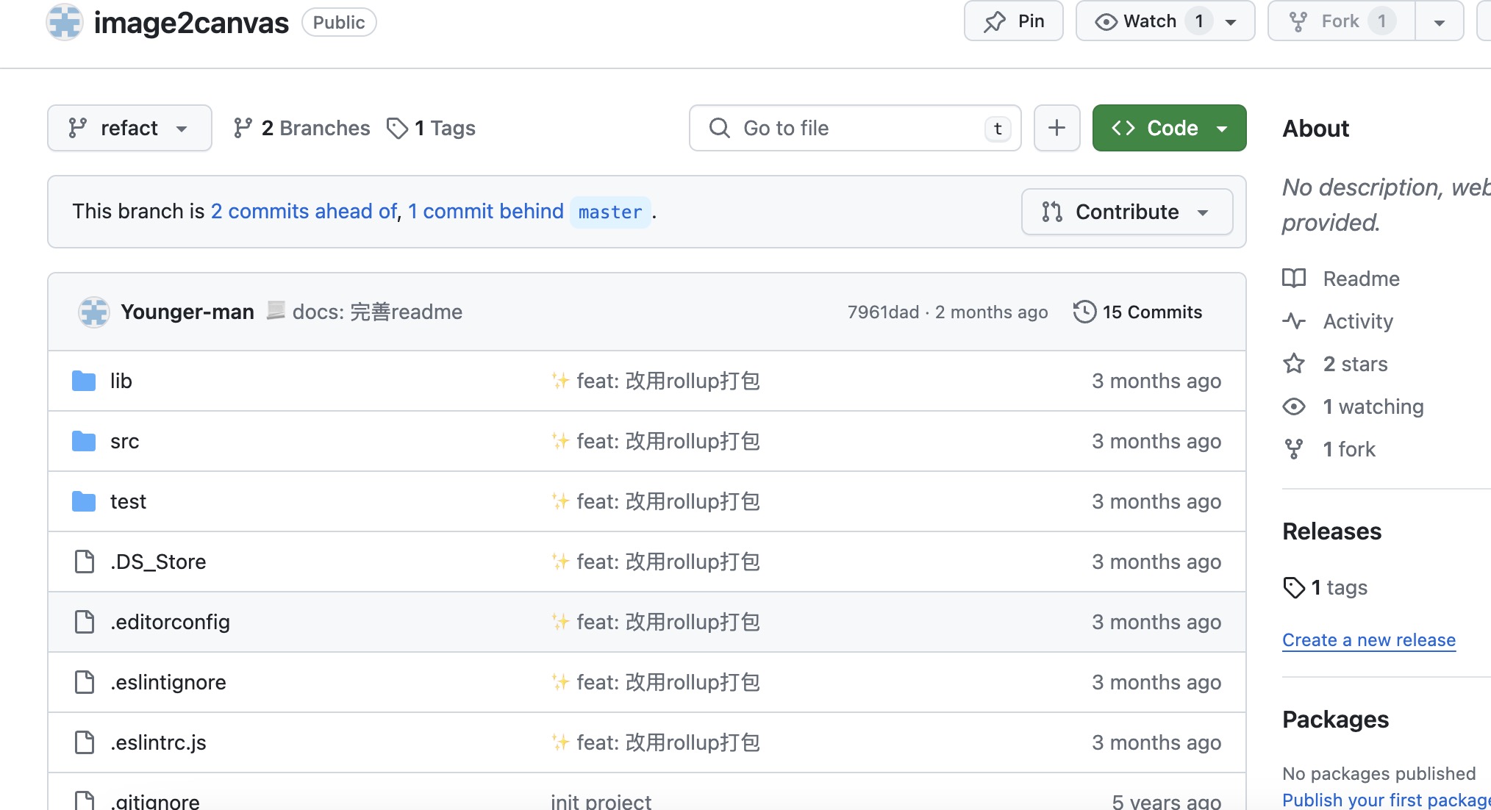Open the 2 Branches view

click(302, 128)
